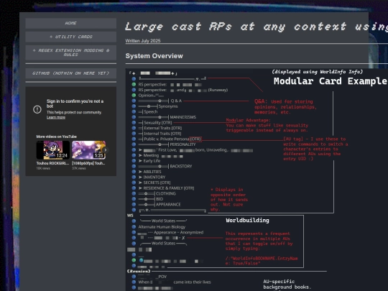Image resolution: width=388 pixels, height=291 pixels.
Task: Toggle the dot beside External Traits [OTR]
Action: 134,128
